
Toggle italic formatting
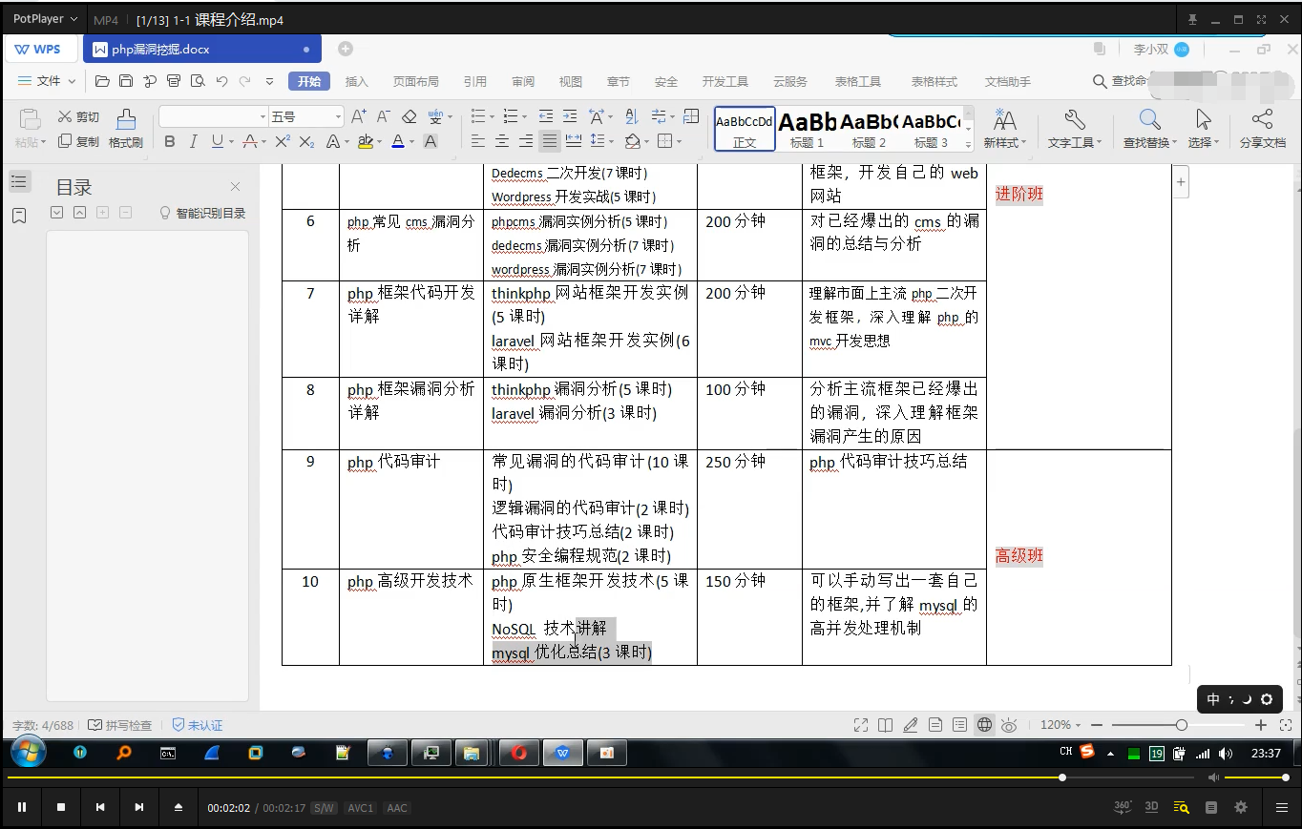pyautogui.click(x=193, y=141)
